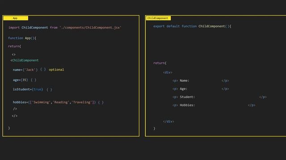The height and width of the screenshot is (160, 286).
Task: Click the closing '</p>' after Hobbies:
Action: pyautogui.click(x=252, y=105)
